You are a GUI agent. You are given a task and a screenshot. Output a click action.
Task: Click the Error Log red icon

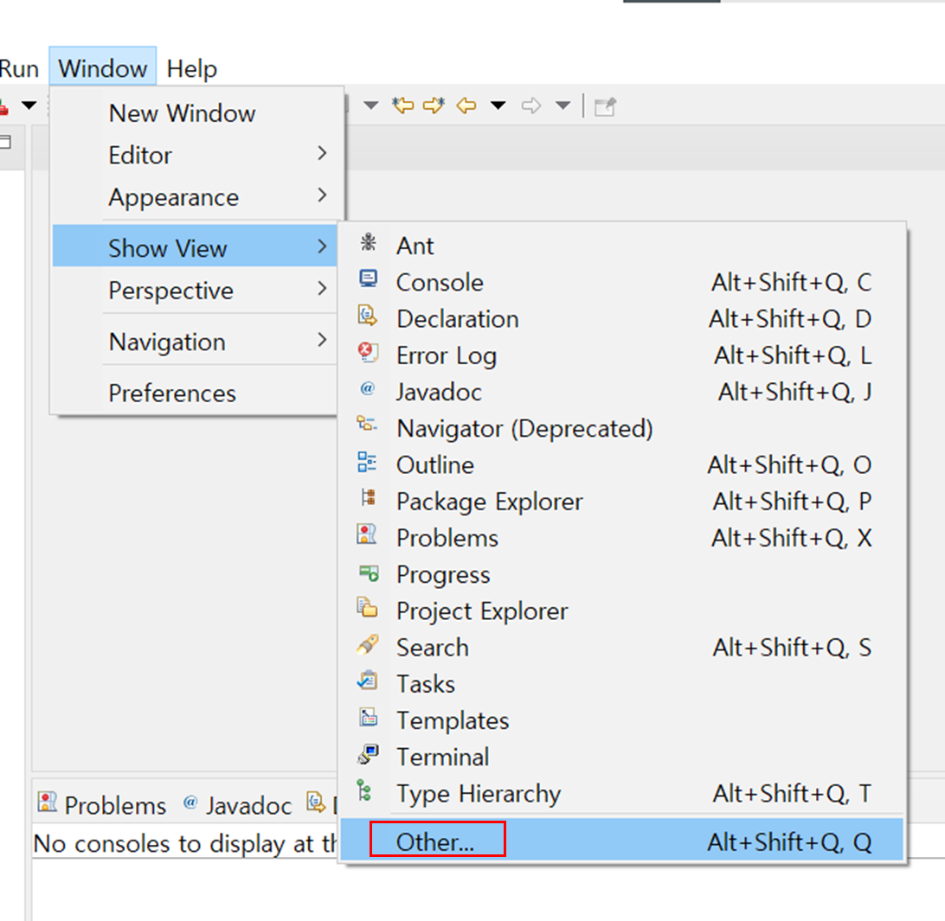(369, 352)
